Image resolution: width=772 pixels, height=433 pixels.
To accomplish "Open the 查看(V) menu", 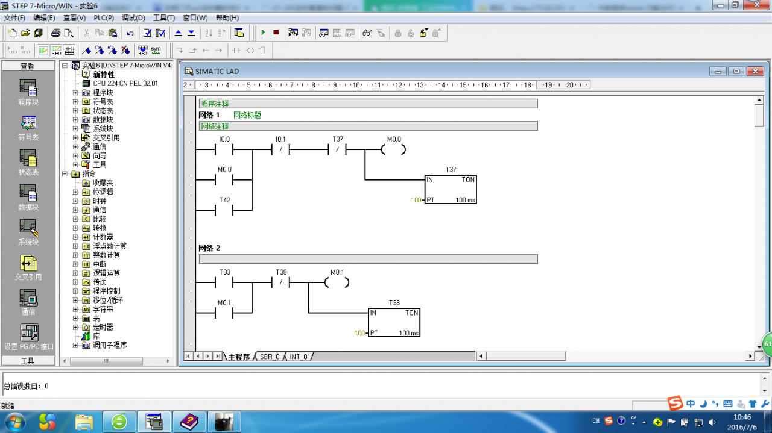I will click(74, 18).
